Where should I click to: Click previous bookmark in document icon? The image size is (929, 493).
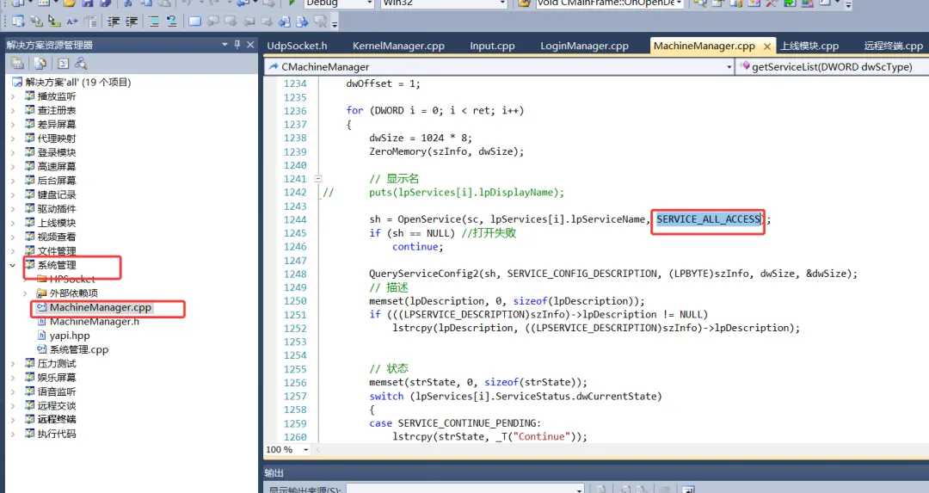pyautogui.click(x=285, y=22)
